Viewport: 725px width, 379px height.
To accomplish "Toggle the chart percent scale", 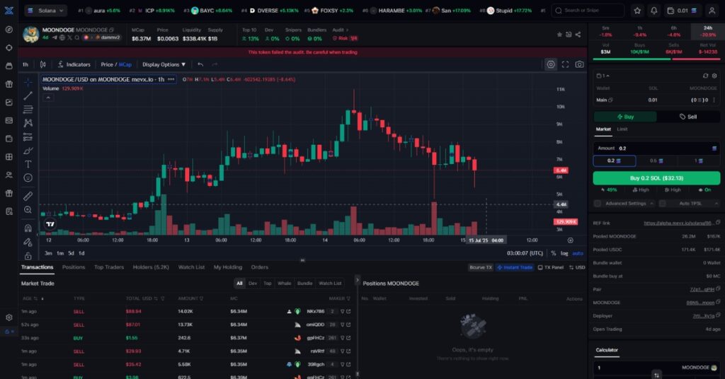I will click(x=554, y=253).
